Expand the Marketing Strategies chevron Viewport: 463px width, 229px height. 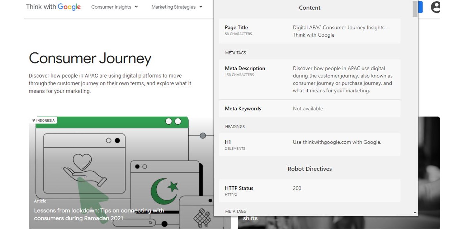point(200,7)
